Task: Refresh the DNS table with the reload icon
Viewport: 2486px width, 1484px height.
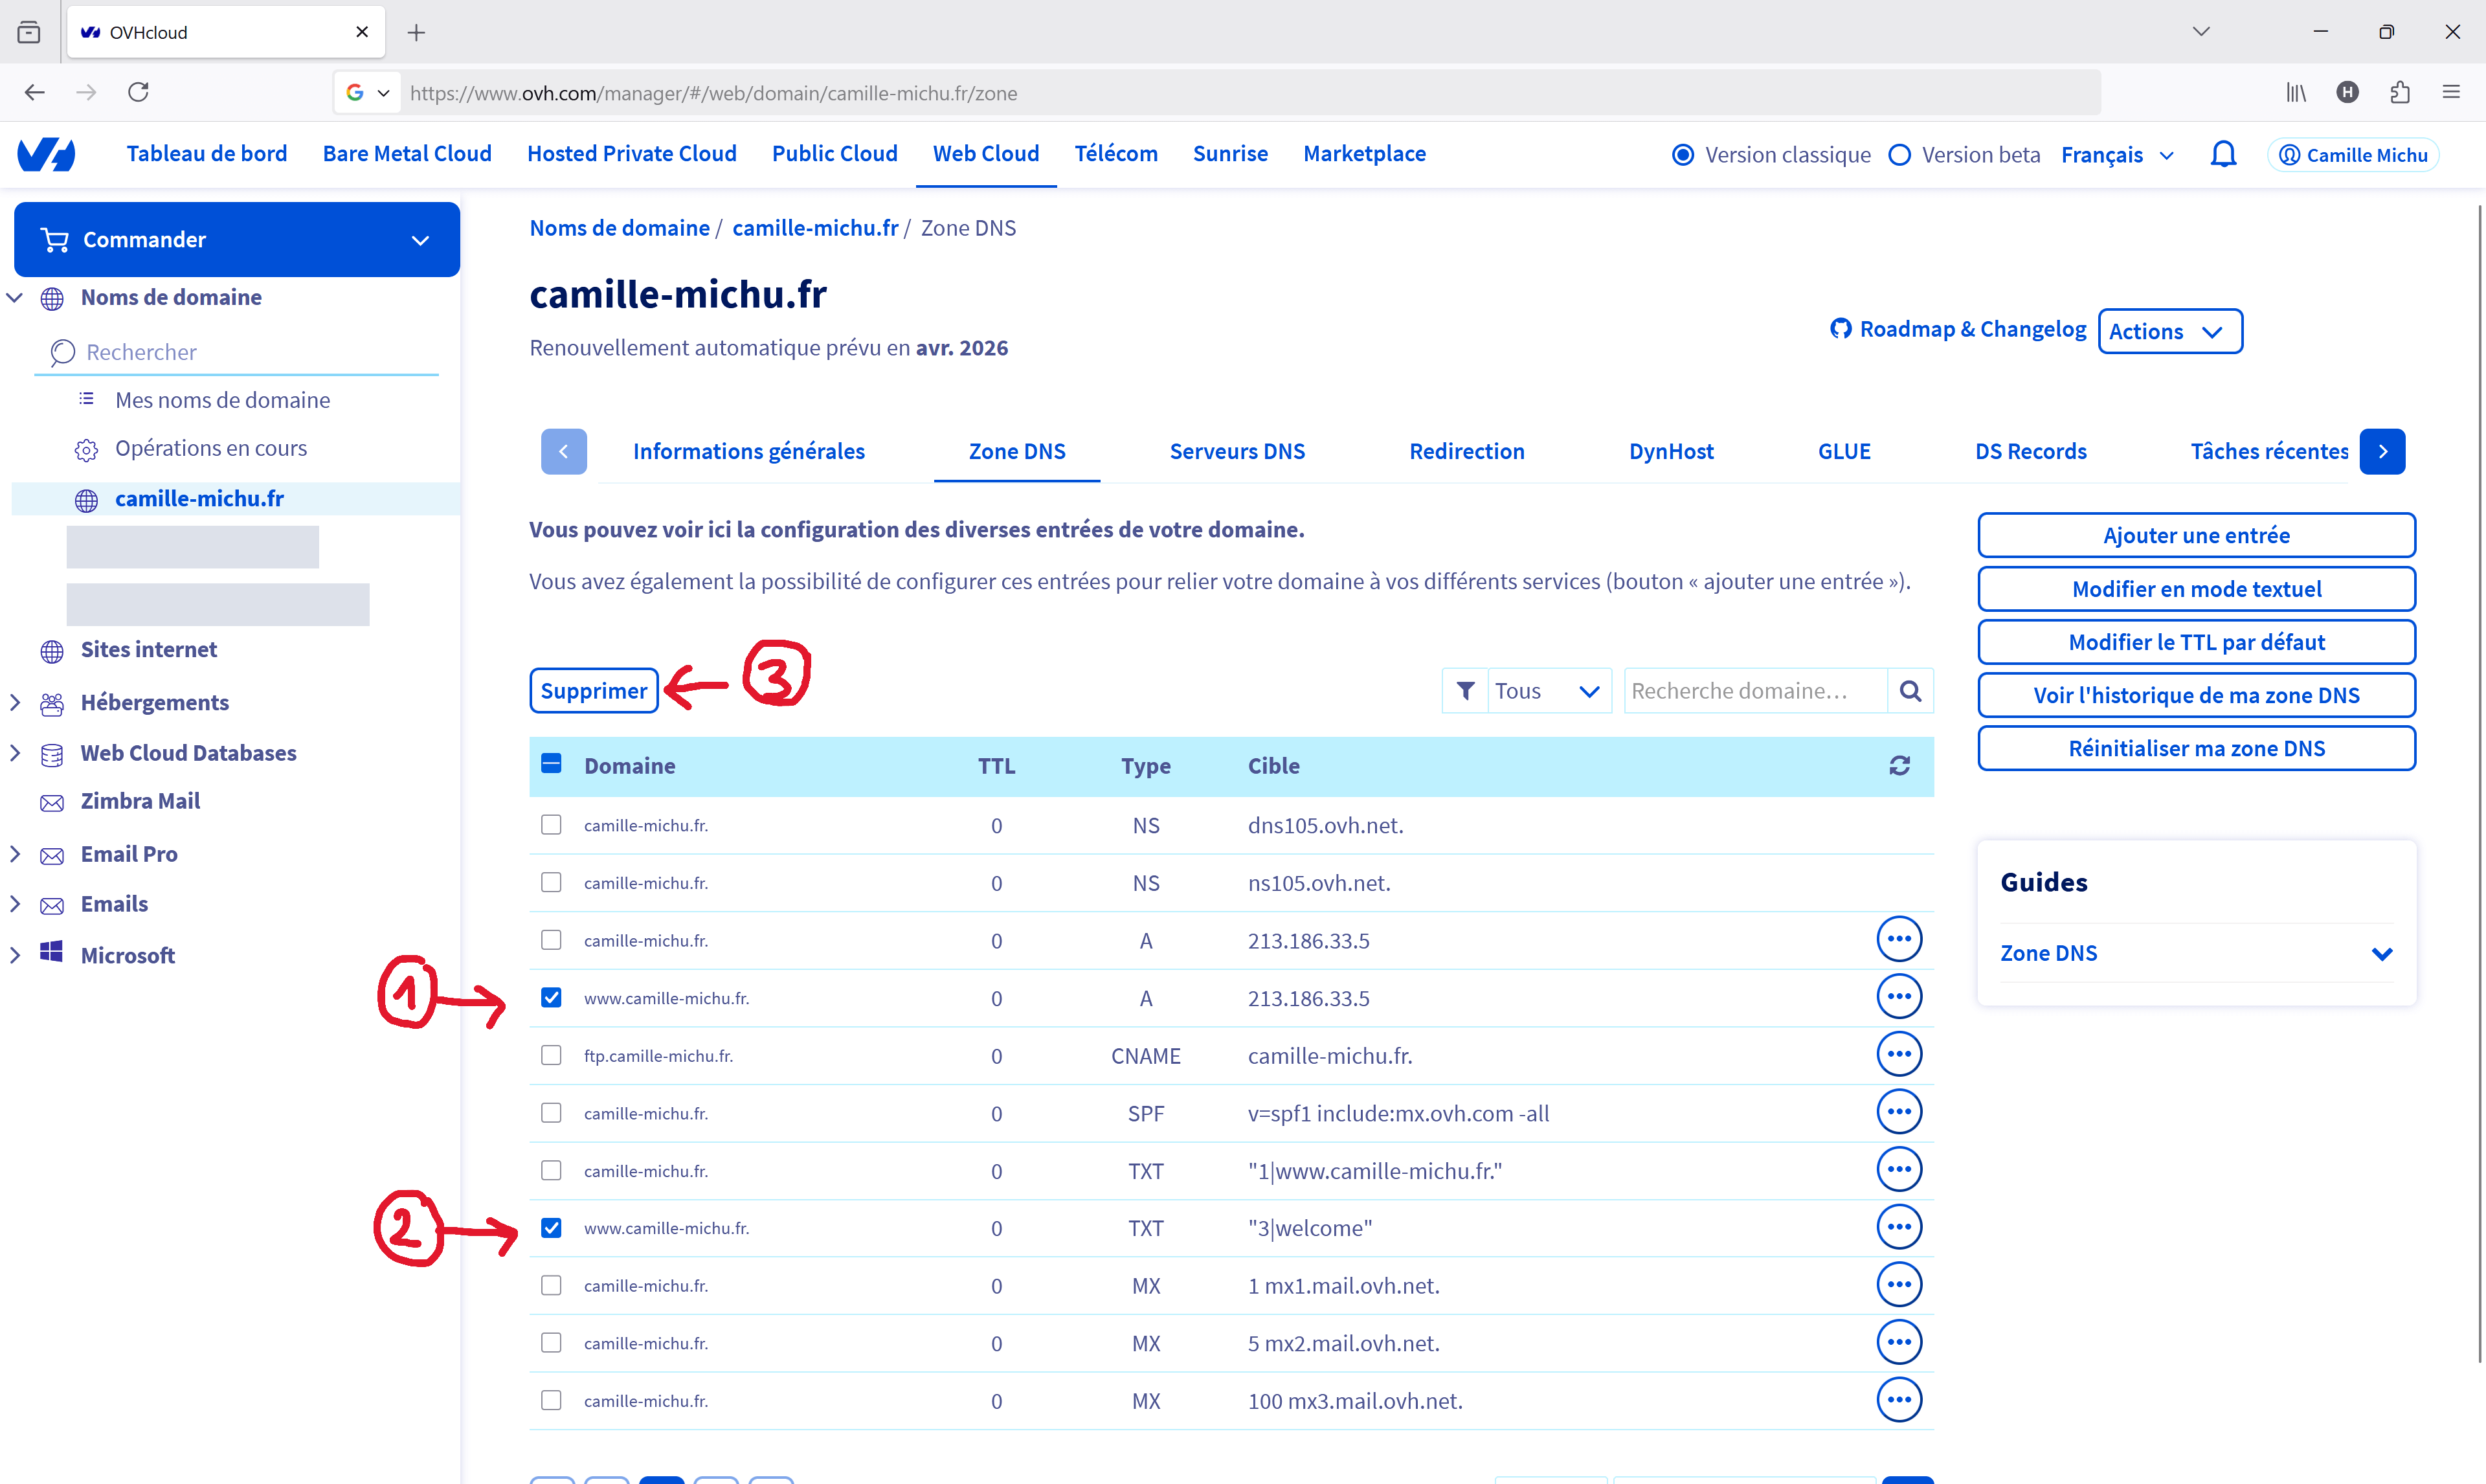Action: [1899, 766]
